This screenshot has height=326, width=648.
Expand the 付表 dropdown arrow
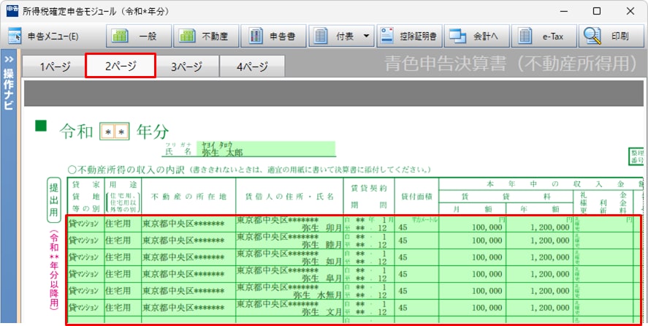click(x=366, y=36)
